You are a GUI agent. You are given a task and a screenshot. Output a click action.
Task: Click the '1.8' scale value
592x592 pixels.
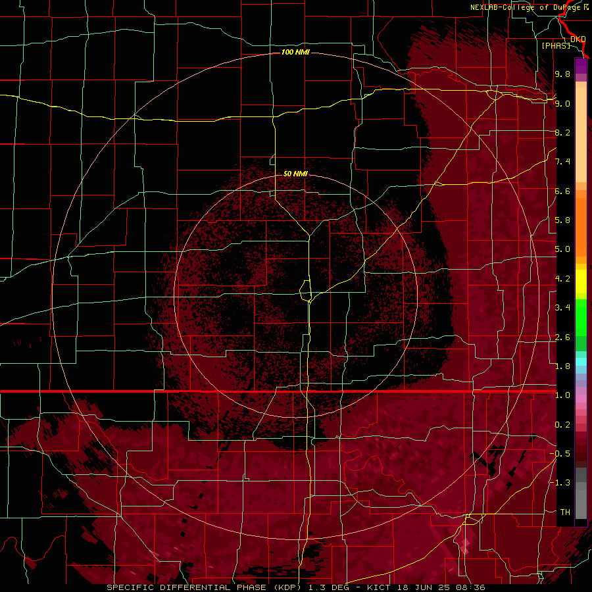pyautogui.click(x=562, y=366)
